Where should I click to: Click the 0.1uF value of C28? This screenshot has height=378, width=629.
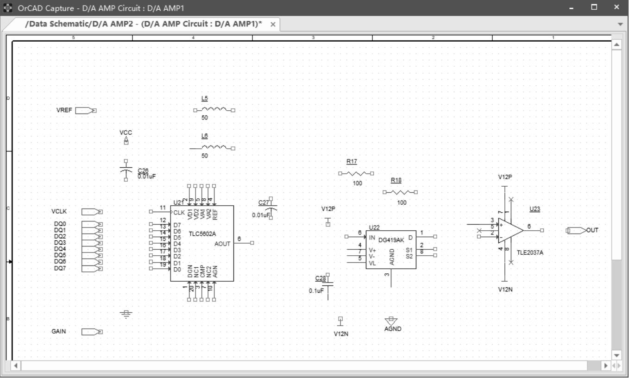coord(316,291)
